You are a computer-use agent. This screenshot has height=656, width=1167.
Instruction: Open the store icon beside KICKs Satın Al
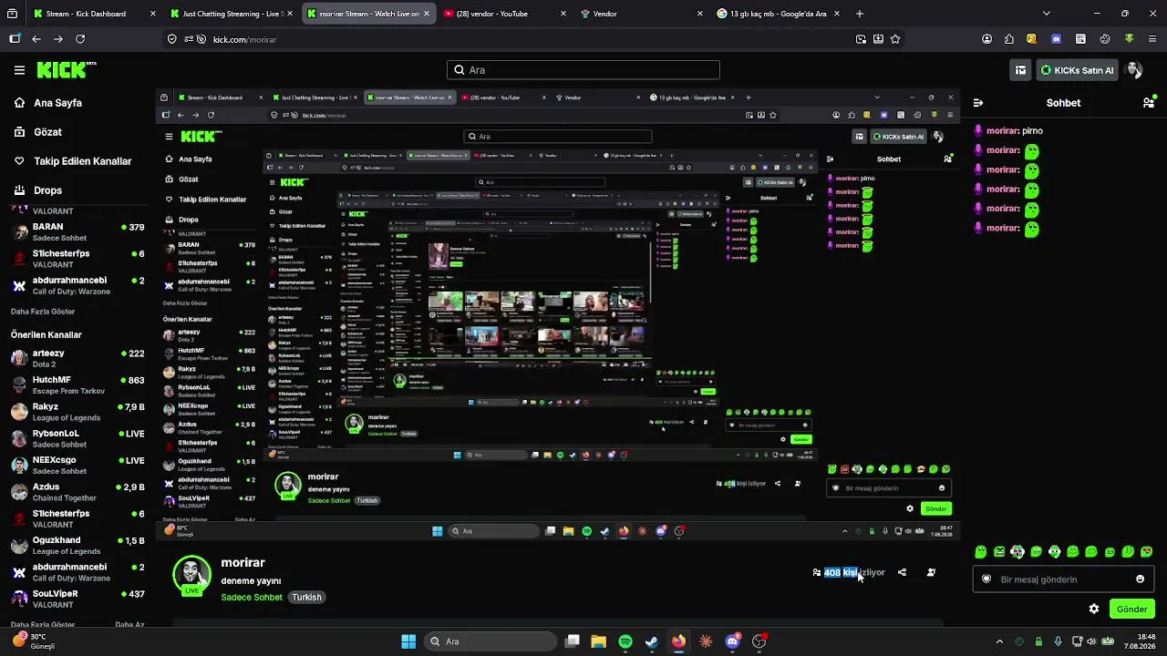(1021, 70)
